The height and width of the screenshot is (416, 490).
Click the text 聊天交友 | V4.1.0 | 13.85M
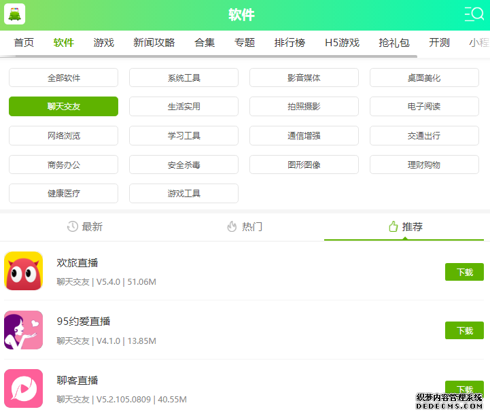(x=106, y=341)
